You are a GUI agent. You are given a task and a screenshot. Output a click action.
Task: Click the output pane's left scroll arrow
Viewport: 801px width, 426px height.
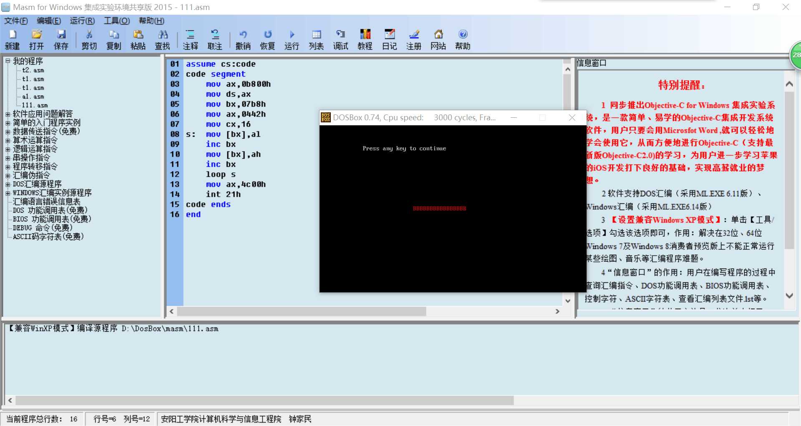coord(10,400)
